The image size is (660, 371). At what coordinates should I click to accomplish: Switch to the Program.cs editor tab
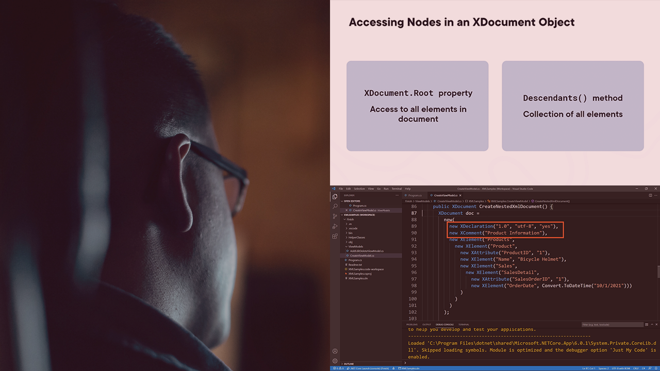414,195
